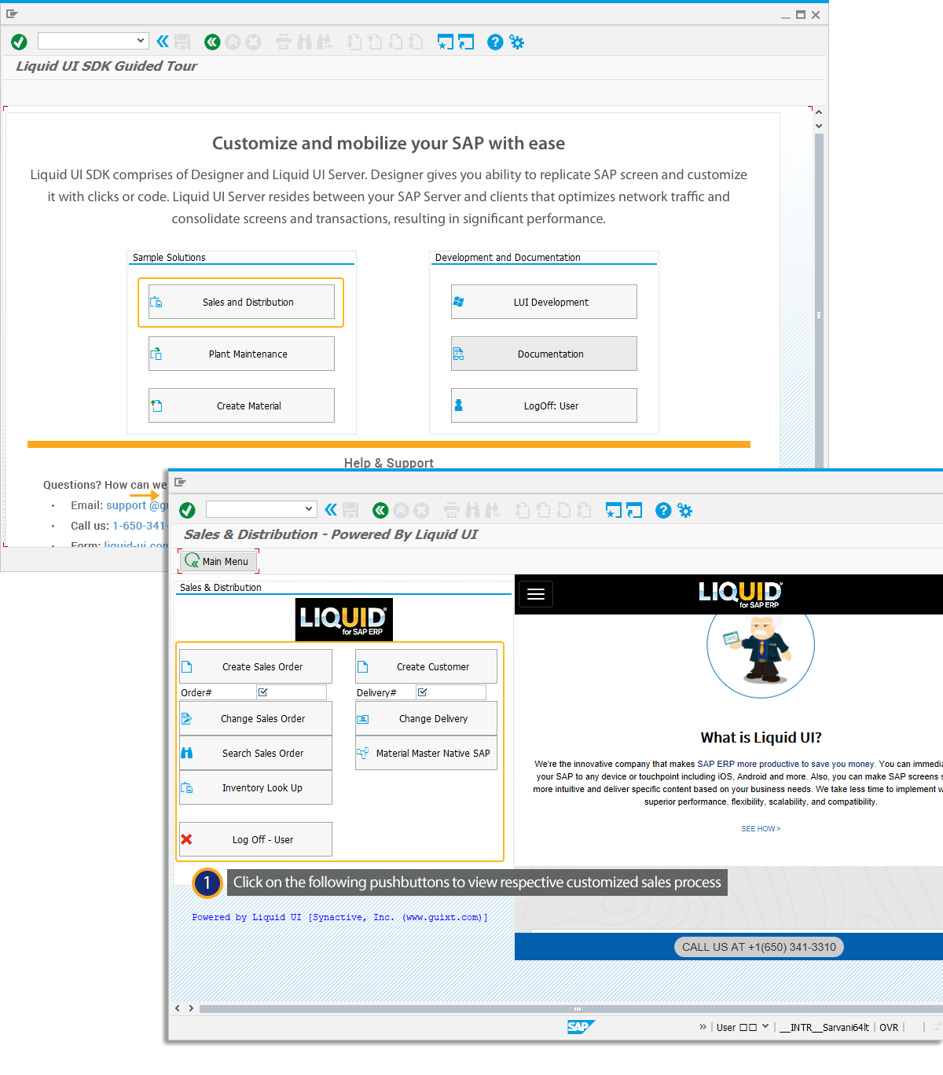Open Customize Layout gear in Sales & Distribution window
The height and width of the screenshot is (1075, 943).
click(x=685, y=510)
